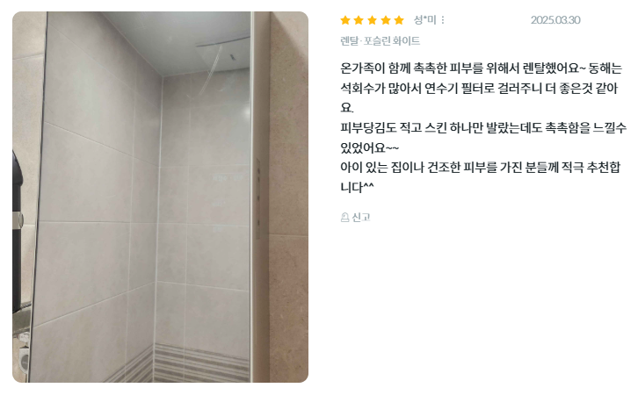Image resolution: width=638 pixels, height=395 pixels.
Task: Click the fifth rating star
Action: coord(399,20)
